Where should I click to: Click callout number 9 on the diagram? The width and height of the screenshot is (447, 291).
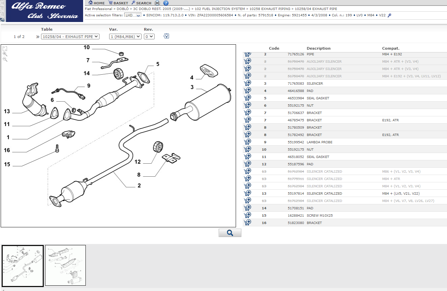89,86
